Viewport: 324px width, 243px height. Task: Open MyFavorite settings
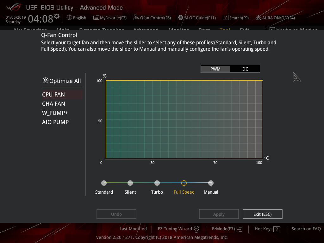point(110,18)
